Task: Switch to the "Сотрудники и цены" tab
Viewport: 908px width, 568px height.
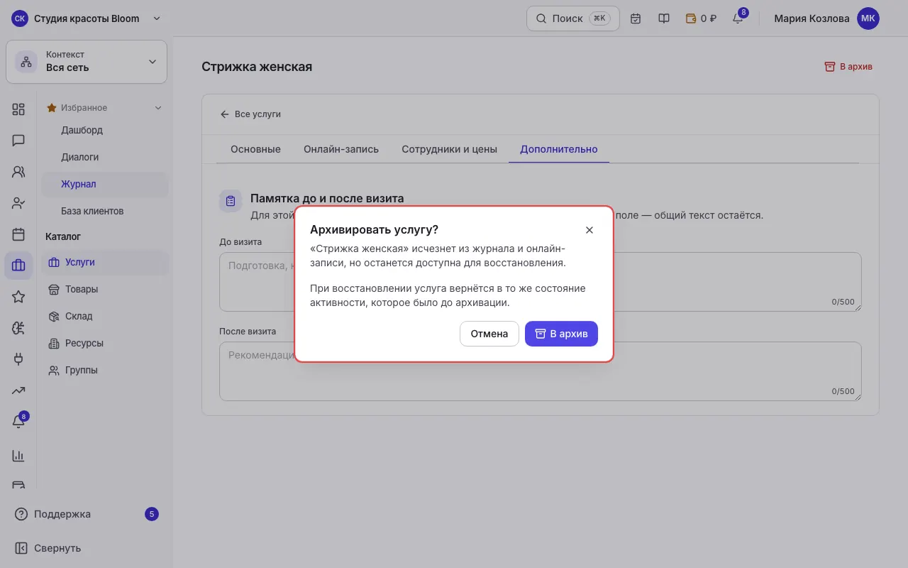Action: coord(449,149)
